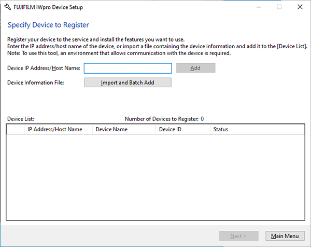Click Import and Batch Add button
This screenshot has height=247, width=311.
tap(128, 83)
